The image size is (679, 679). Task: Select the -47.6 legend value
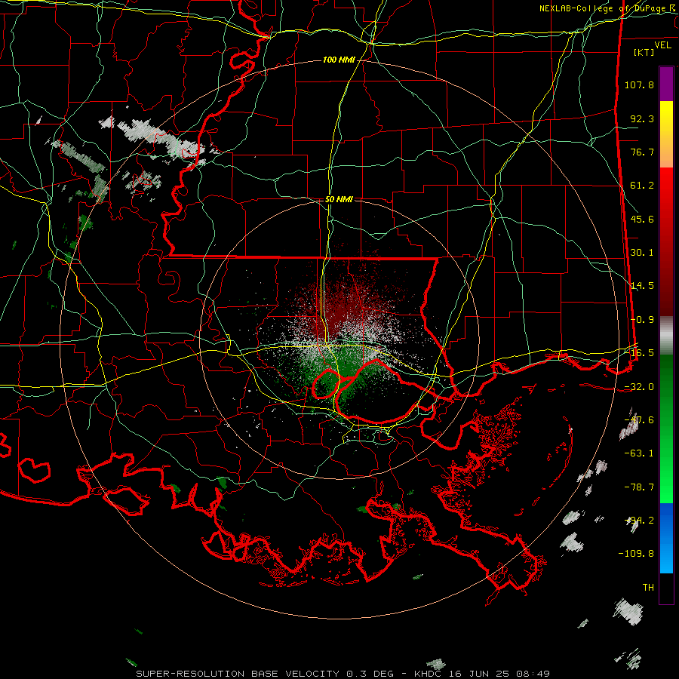[639, 419]
